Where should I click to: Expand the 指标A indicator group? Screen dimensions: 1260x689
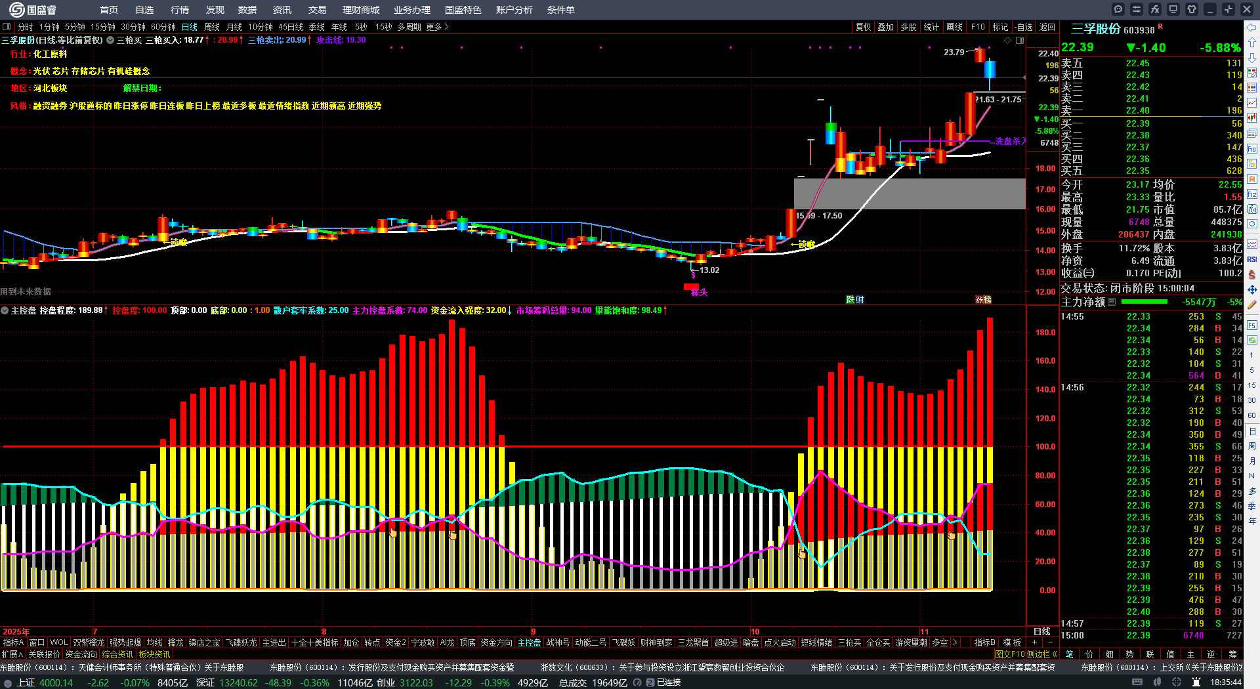click(x=14, y=642)
